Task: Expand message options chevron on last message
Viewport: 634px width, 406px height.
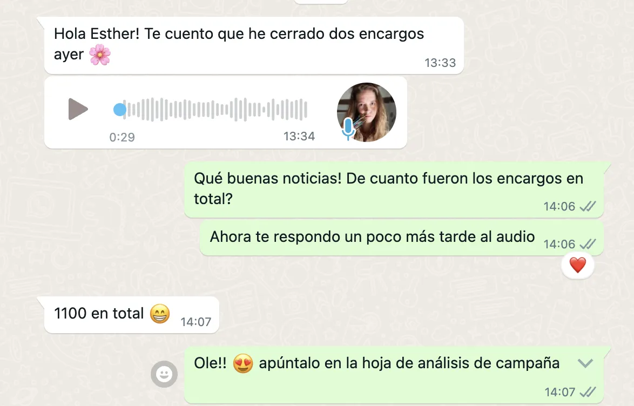Action: pyautogui.click(x=585, y=363)
